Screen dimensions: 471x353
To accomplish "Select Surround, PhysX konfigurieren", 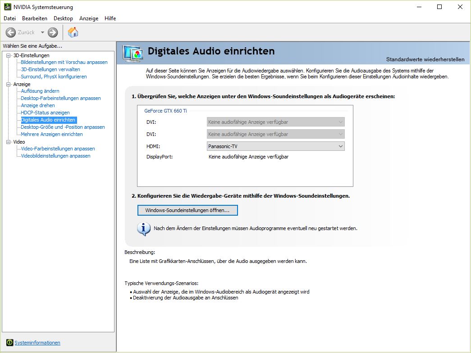I will (x=54, y=77).
